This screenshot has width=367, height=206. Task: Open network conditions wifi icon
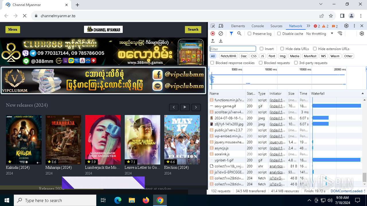click(x=340, y=33)
